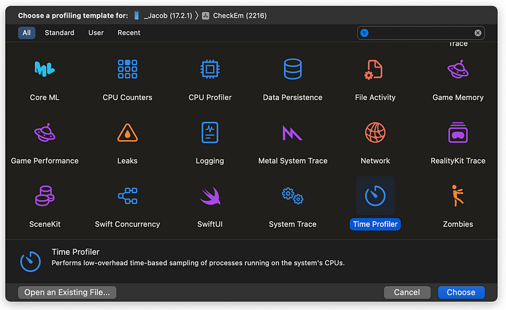
Task: Select the CPU Counters template icon
Action: [128, 69]
